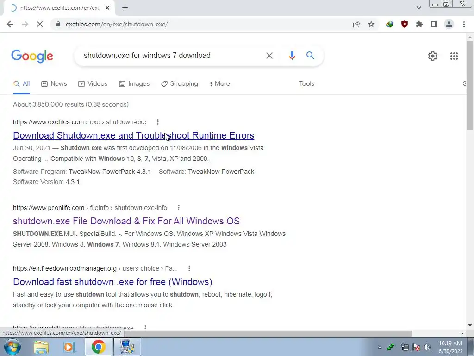Click the exefiles.com URL breadcrumb

(80, 122)
